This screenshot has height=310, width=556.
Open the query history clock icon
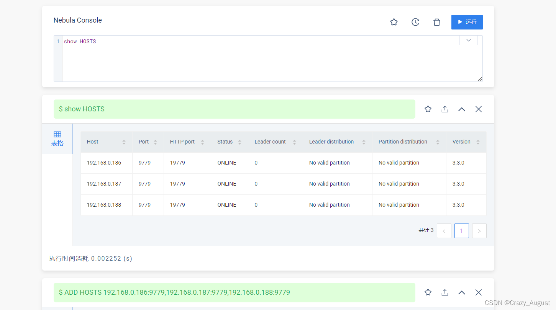tap(415, 22)
